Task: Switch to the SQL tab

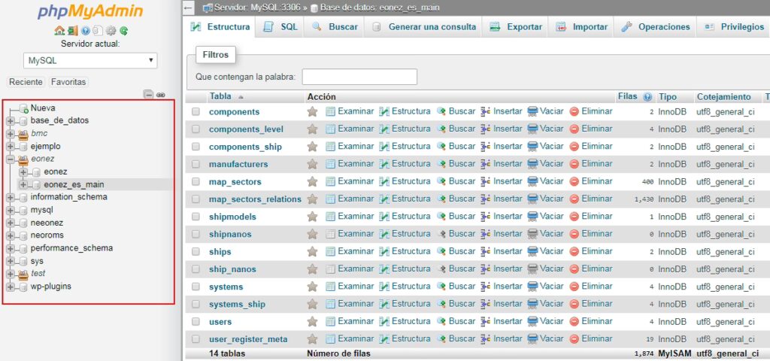Action: [x=280, y=27]
